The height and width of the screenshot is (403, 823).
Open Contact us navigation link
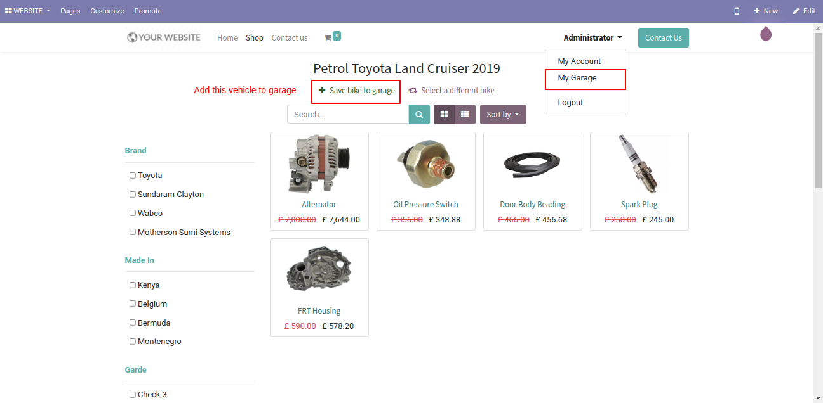pyautogui.click(x=290, y=38)
